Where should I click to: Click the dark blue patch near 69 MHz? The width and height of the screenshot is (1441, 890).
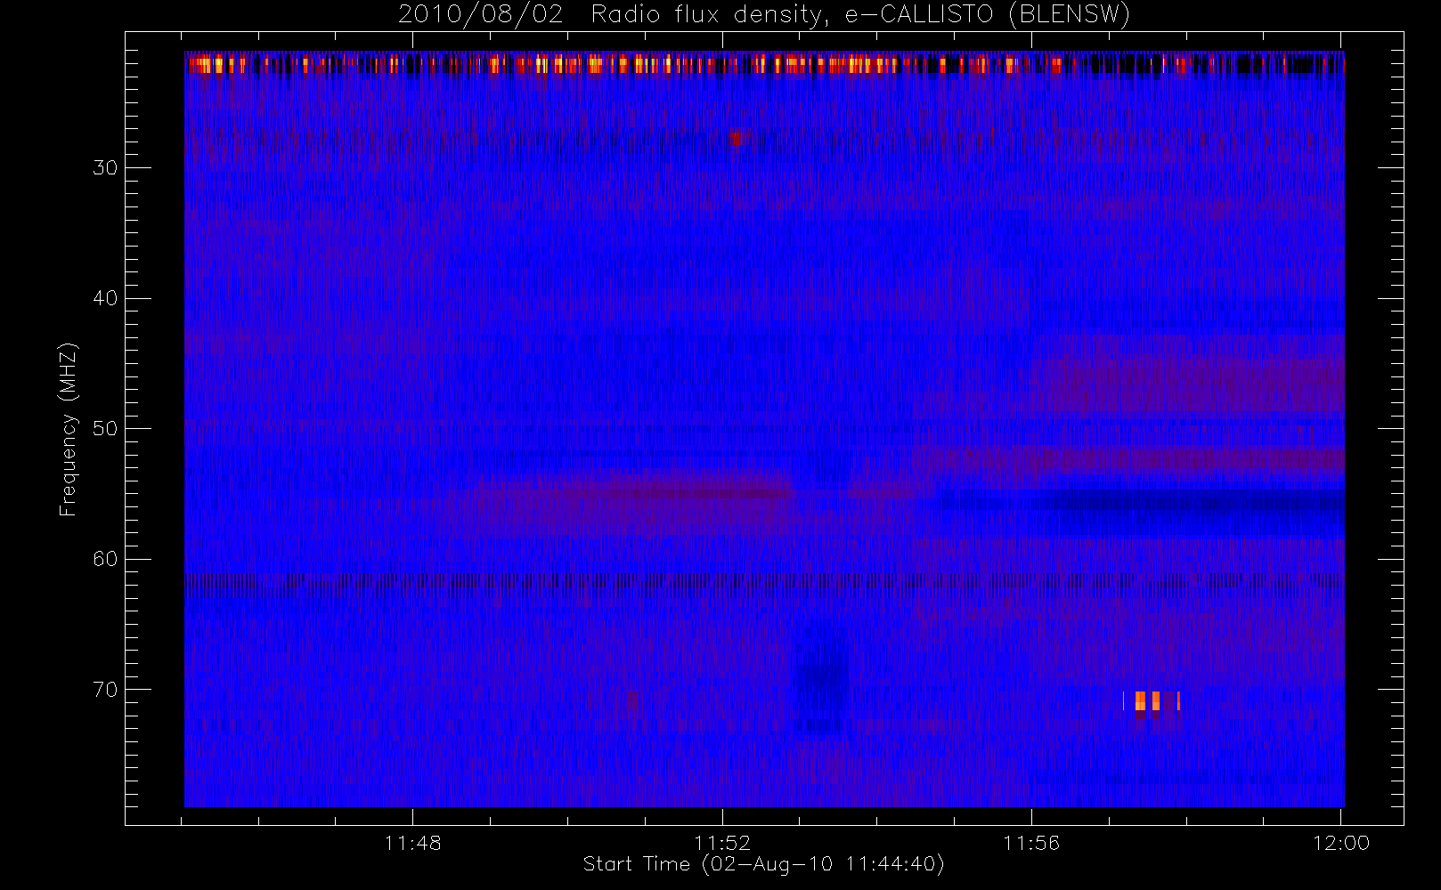point(820,681)
